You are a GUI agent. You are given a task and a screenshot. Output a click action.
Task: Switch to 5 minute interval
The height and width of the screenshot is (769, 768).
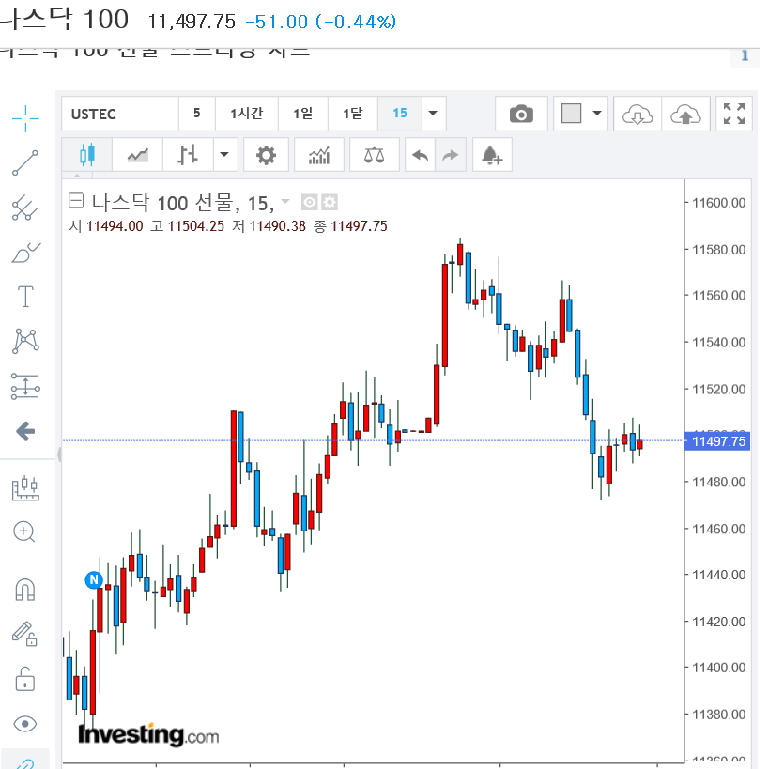pos(196,114)
